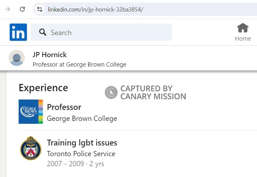Viewport: 257px width, 177px height.
Task: Open the George Brown College company link
Action: point(82,119)
